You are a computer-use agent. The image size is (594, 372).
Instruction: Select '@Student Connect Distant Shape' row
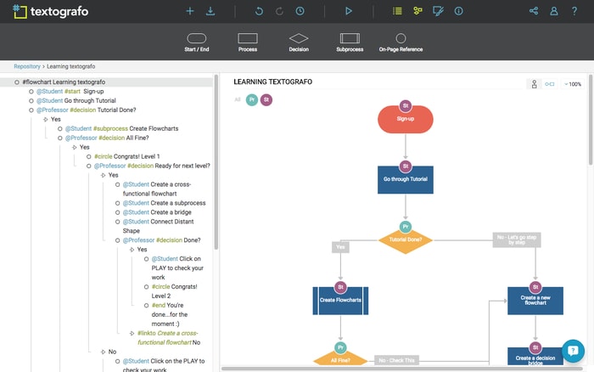point(158,226)
